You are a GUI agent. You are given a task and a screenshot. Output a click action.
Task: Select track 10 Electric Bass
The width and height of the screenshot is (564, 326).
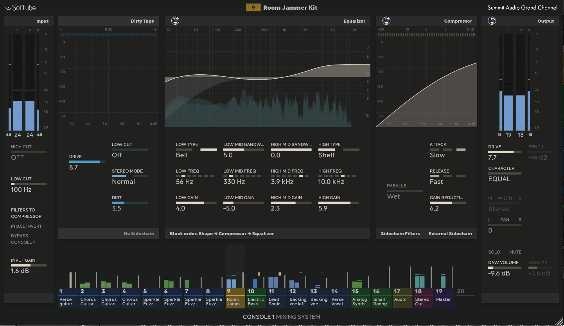click(x=256, y=298)
